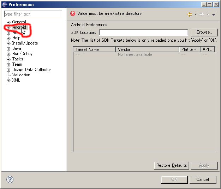Click the API column header
221x189 pixels.
point(208,49)
